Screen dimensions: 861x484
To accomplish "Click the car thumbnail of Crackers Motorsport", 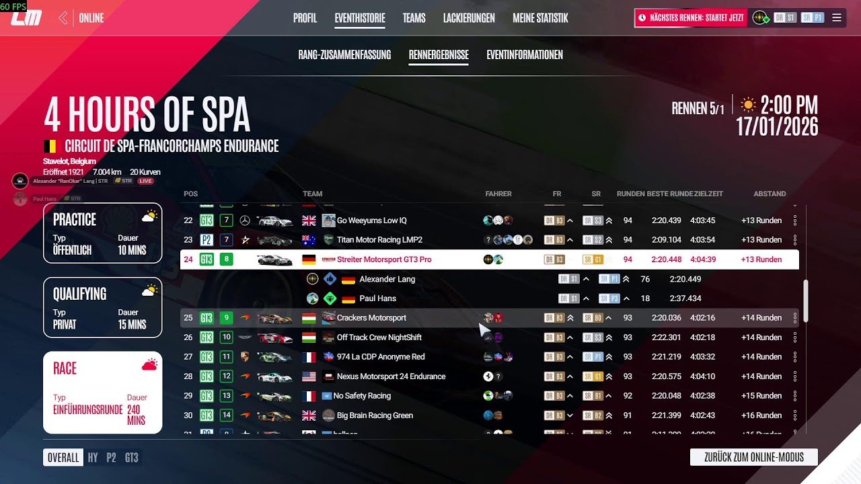I will click(x=275, y=318).
